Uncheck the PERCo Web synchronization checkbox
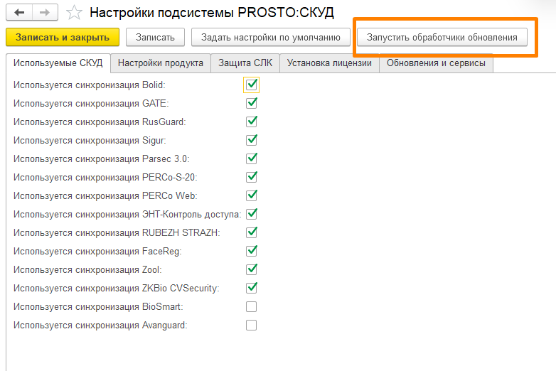Screen dimensions: 556x371 click(x=252, y=195)
